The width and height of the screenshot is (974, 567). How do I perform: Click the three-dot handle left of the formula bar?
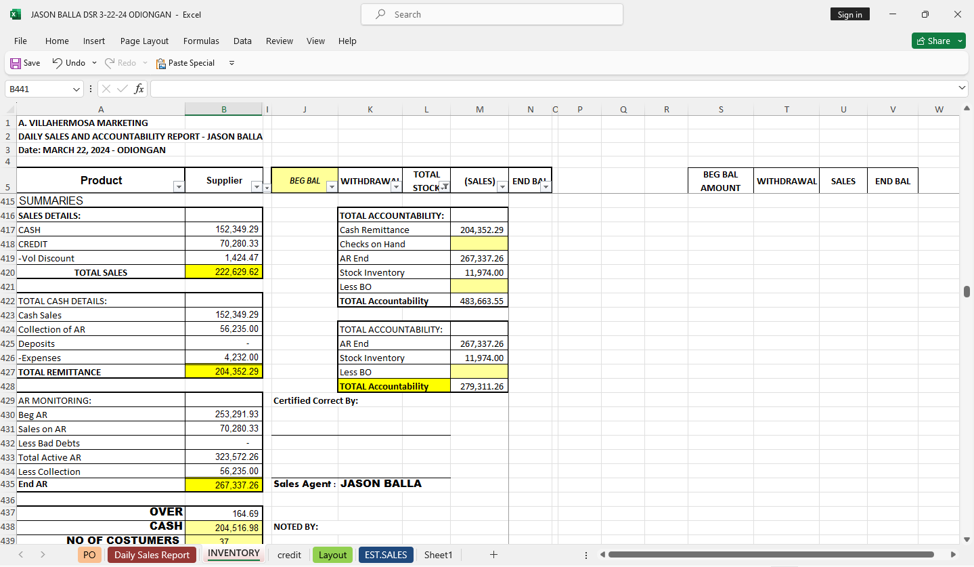[x=91, y=89]
